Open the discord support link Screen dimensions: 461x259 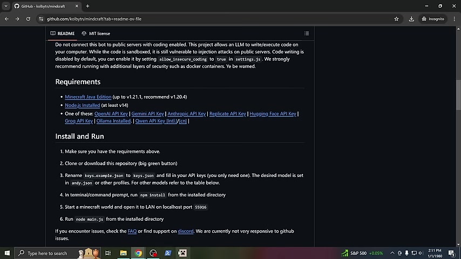point(186,231)
